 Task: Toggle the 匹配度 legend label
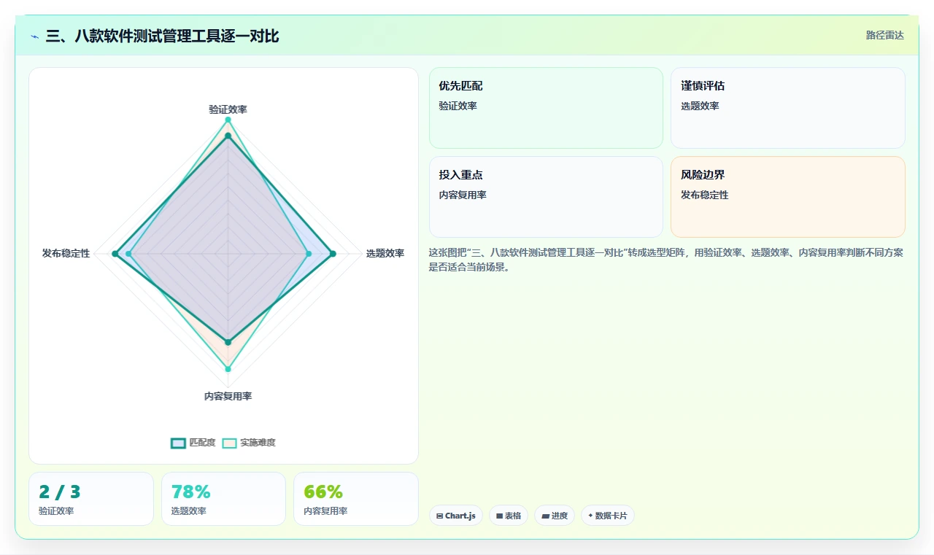pos(202,443)
